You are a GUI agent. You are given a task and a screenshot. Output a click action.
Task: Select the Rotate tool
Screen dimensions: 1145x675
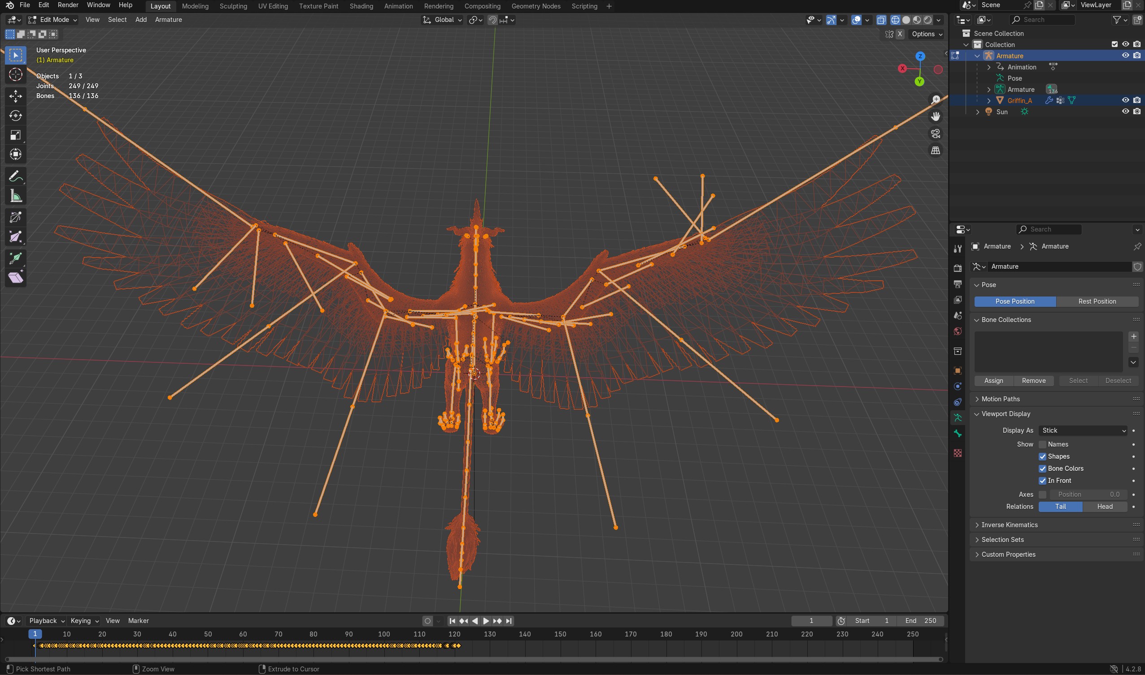pos(16,116)
